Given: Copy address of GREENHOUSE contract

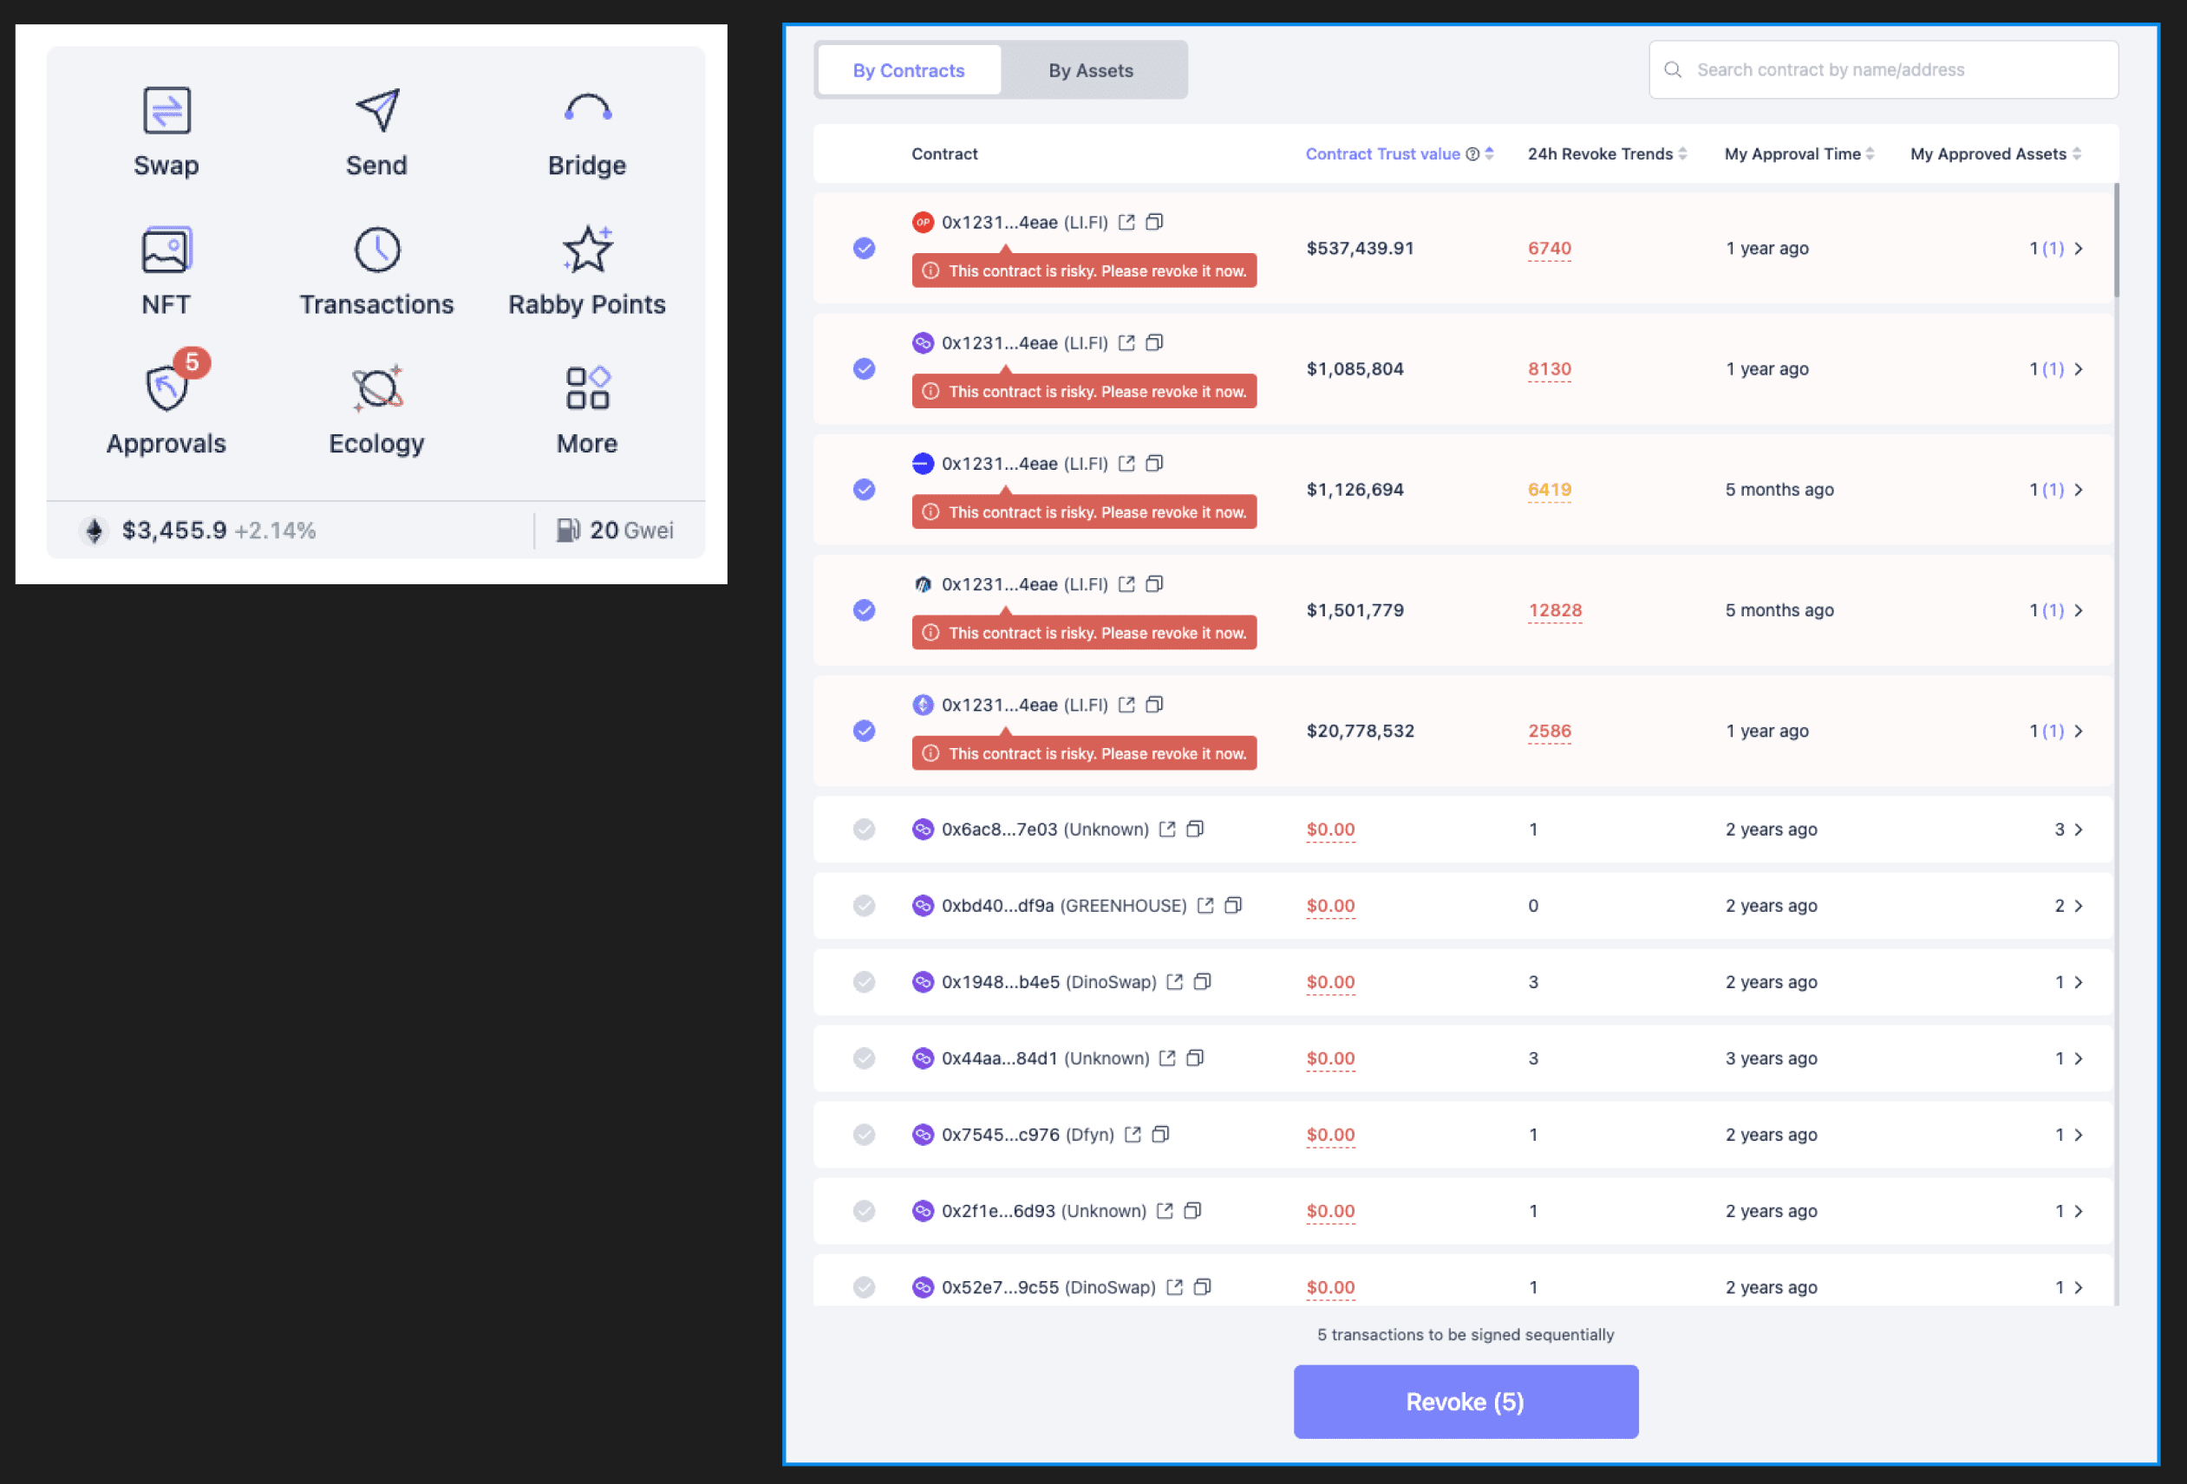Looking at the screenshot, I should 1233,906.
